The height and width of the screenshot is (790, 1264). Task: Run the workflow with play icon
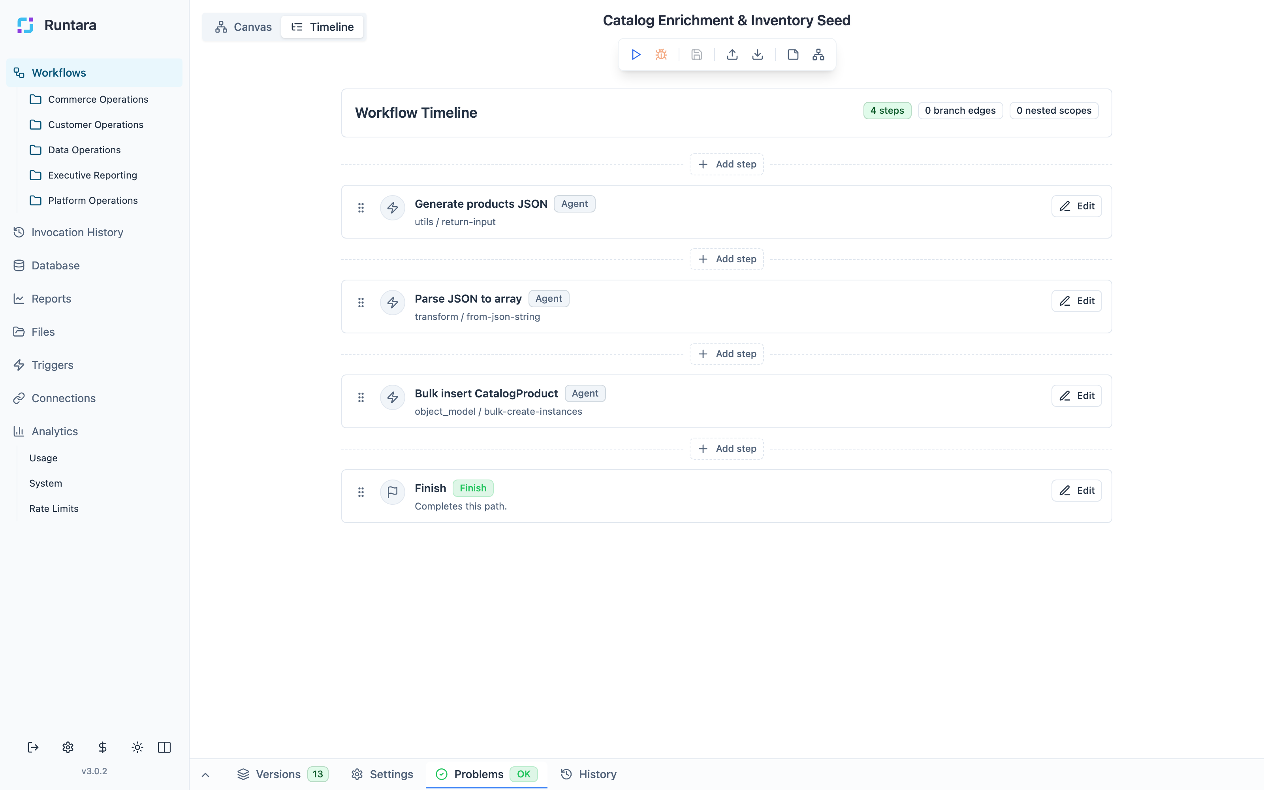coord(636,55)
